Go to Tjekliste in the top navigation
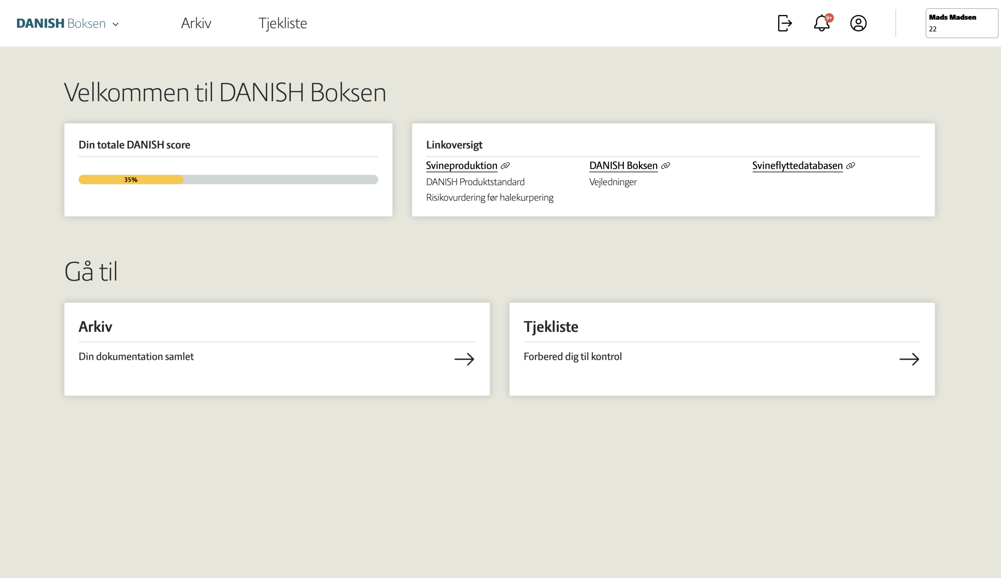The image size is (1001, 578). point(282,23)
